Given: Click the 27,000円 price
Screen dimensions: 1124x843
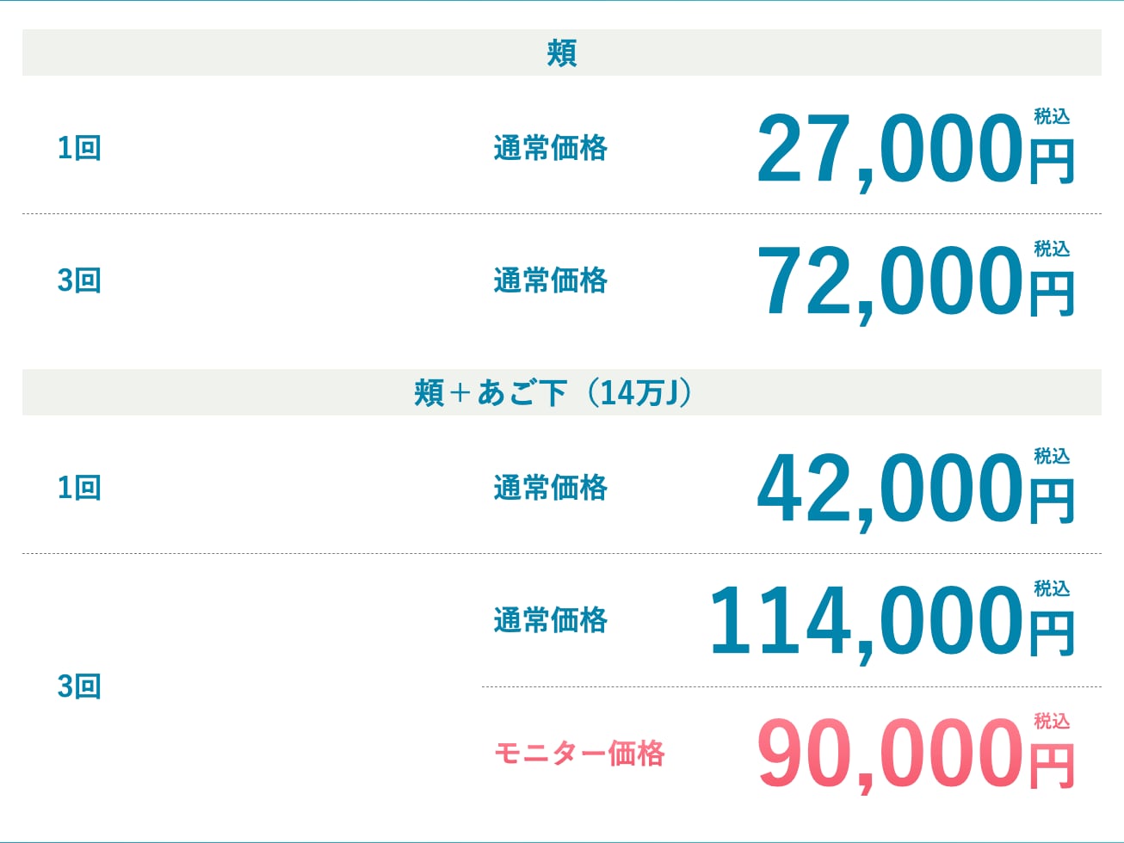Looking at the screenshot, I should click(916, 150).
